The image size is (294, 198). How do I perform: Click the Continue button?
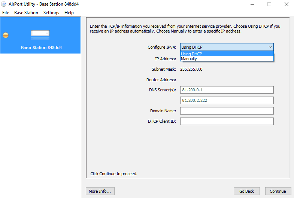(278, 191)
